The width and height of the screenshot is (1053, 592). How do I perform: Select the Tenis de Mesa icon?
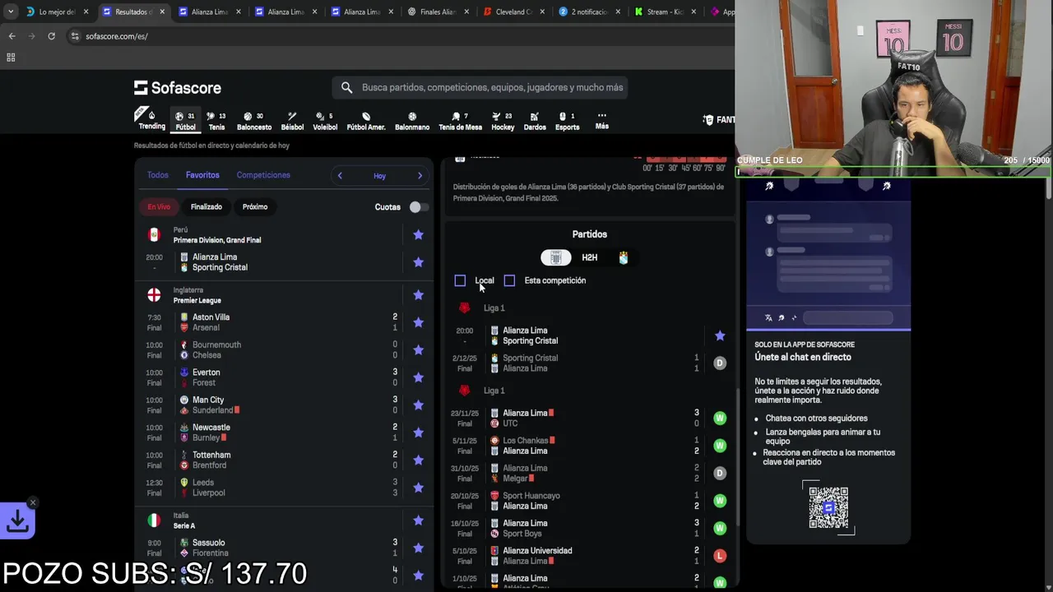click(460, 120)
